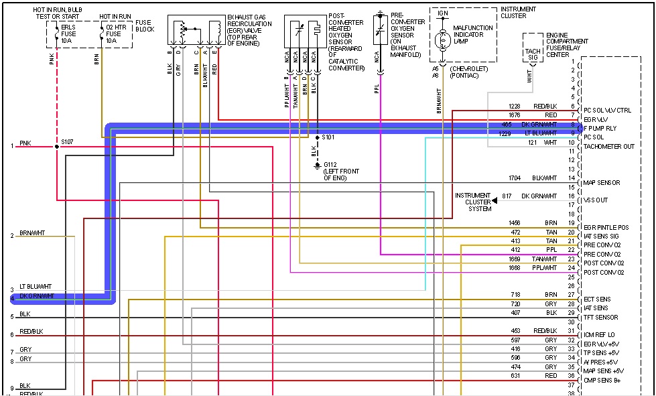
Task: Open the FUSE BLOCK label
Action: pyautogui.click(x=145, y=25)
